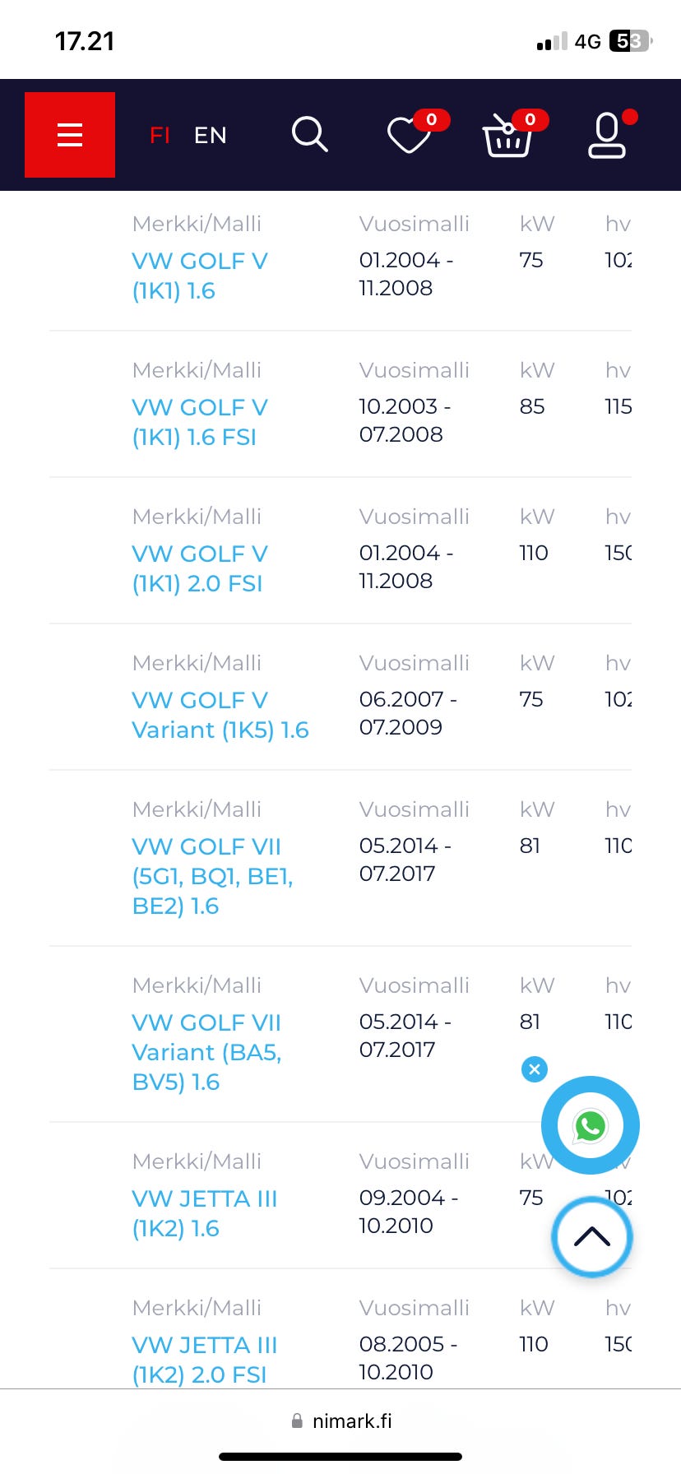Open the user account icon

(607, 135)
